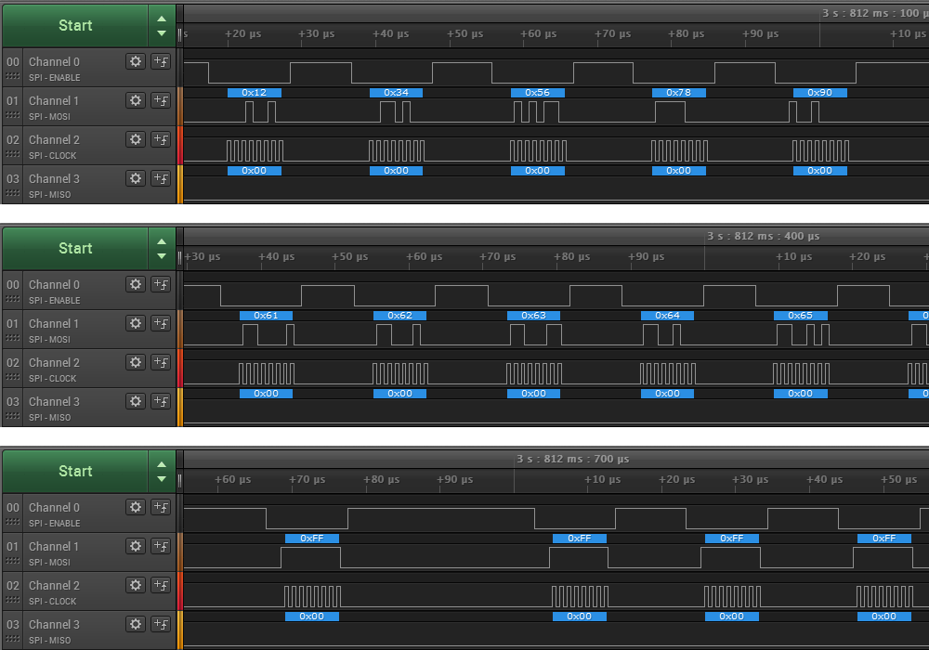Open Channel 3 gear settings in middle panel

tap(136, 401)
